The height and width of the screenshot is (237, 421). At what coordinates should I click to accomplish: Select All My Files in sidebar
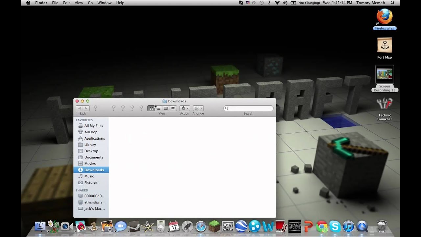91,126
